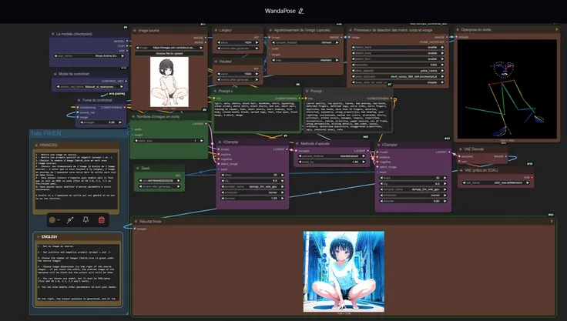Open upscale_method bilinear dropdown
Viewport: 567px width, 321px height.
tap(306, 42)
